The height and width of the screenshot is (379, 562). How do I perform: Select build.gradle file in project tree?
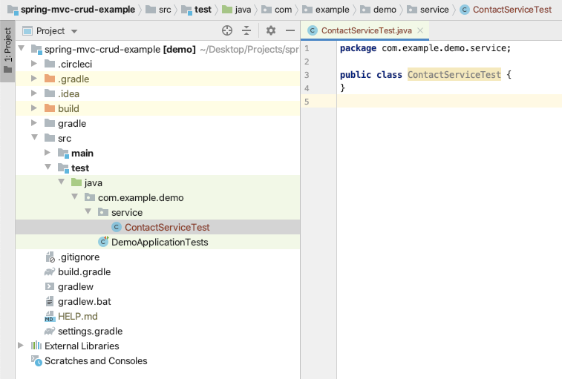point(84,272)
